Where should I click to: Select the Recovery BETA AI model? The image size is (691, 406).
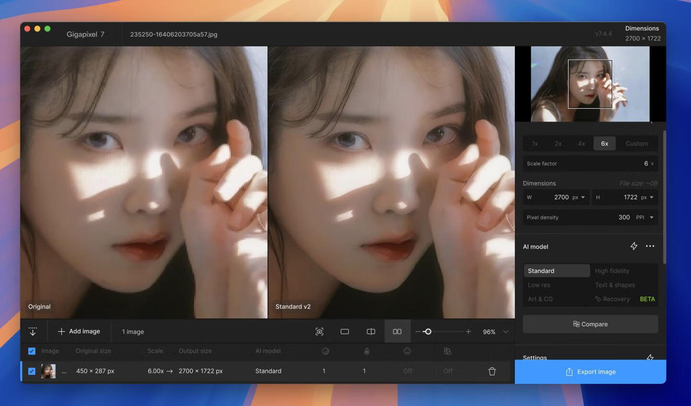click(624, 299)
